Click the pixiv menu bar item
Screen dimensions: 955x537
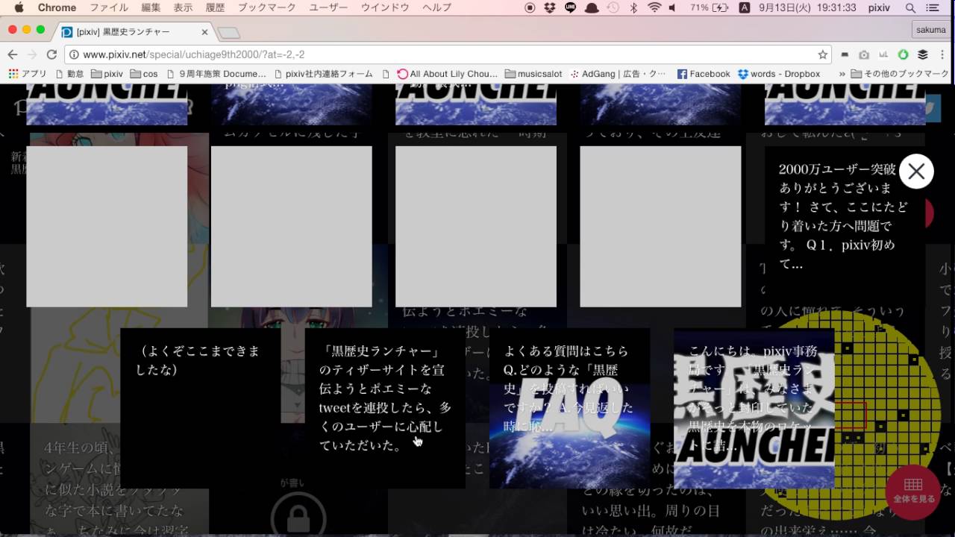879,7
